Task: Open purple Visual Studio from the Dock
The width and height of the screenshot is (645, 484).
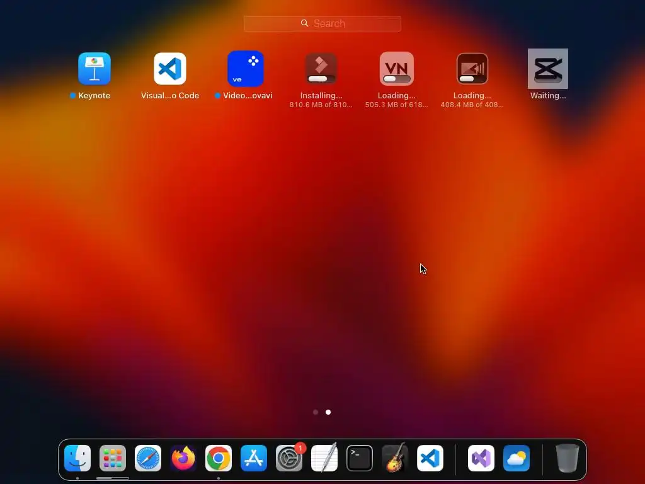Action: [x=481, y=458]
